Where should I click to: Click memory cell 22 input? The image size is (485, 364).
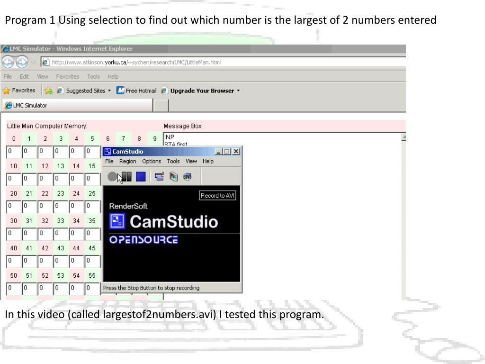pos(45,206)
